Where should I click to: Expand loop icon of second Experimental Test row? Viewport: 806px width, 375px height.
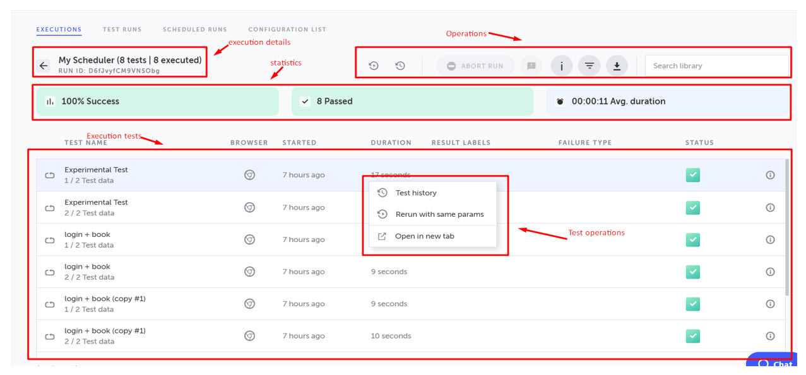50,207
